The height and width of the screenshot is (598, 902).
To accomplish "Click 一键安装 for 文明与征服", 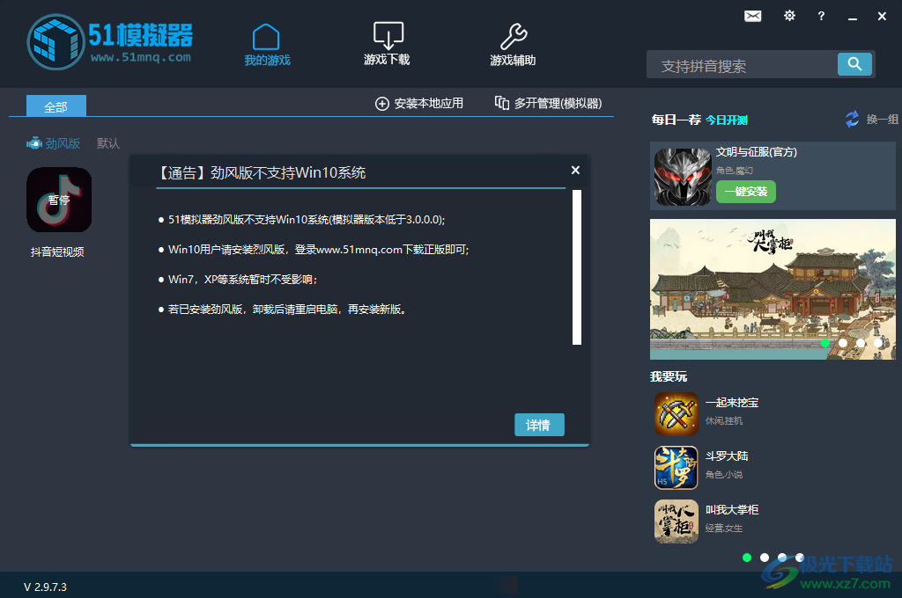I will tap(745, 192).
